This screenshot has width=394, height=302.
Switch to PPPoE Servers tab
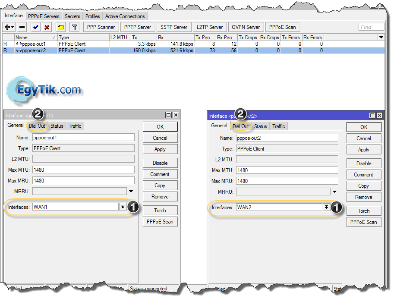coord(44,16)
